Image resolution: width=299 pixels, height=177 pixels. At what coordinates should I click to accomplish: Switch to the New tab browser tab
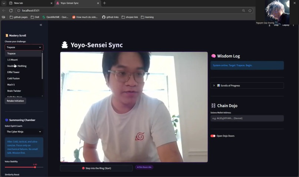coord(31,3)
